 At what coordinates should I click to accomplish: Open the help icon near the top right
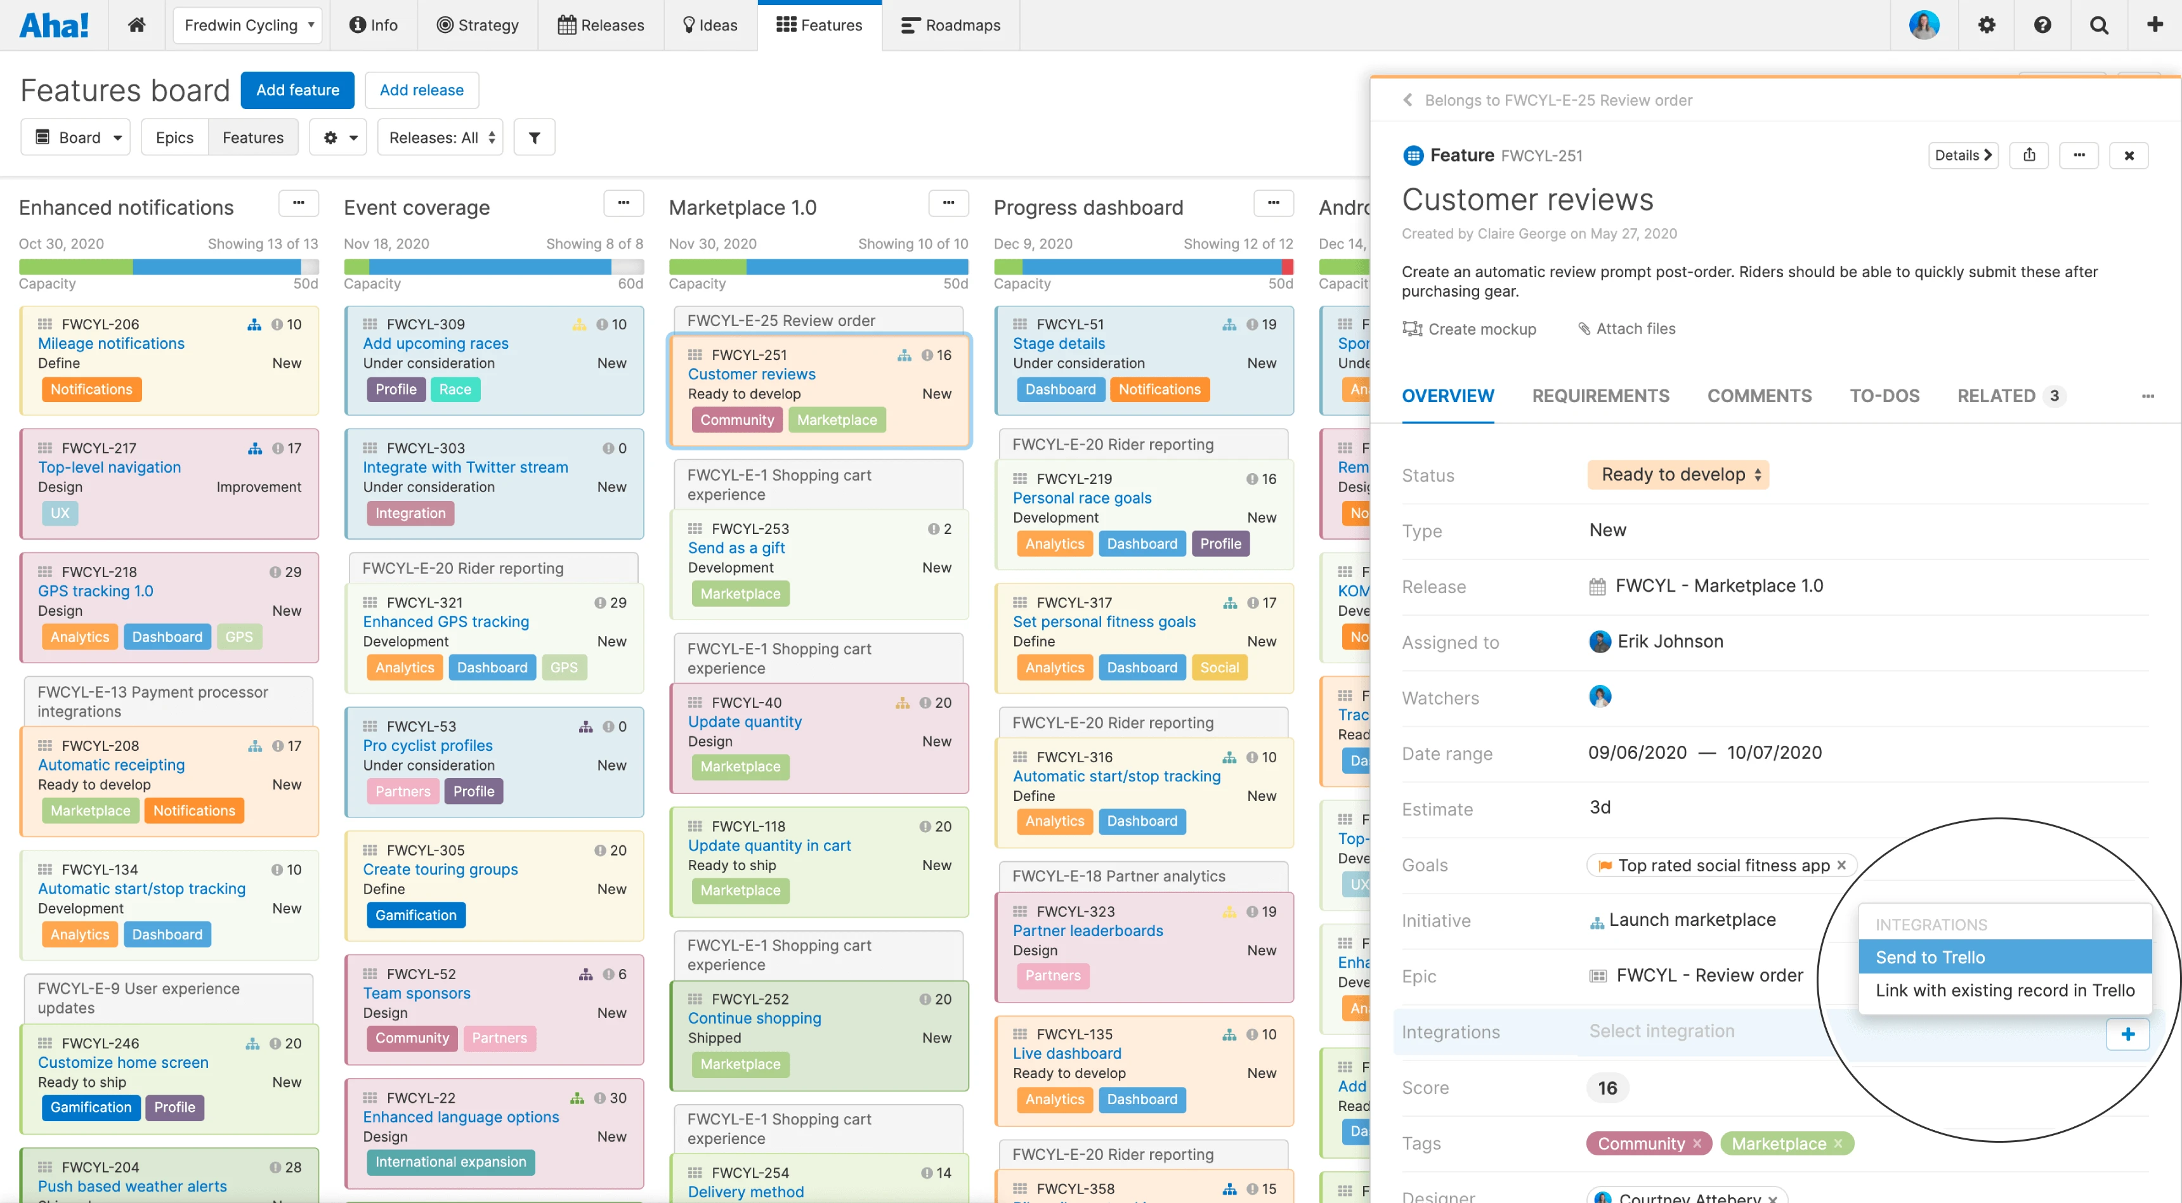click(x=2042, y=25)
